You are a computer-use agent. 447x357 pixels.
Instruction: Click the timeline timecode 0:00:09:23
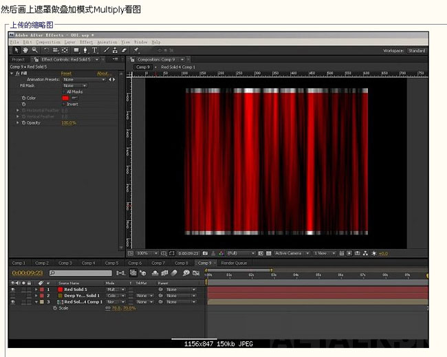pyautogui.click(x=28, y=273)
